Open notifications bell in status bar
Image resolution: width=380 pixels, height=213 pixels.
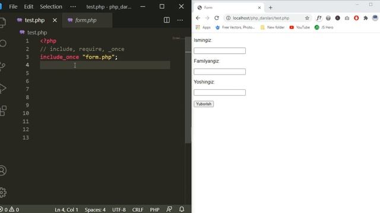[182, 209]
